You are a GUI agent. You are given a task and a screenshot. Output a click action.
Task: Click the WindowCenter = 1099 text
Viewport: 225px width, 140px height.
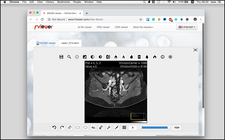pos(133,63)
